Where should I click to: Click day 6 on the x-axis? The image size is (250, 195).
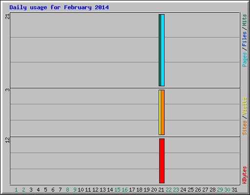point(53,190)
